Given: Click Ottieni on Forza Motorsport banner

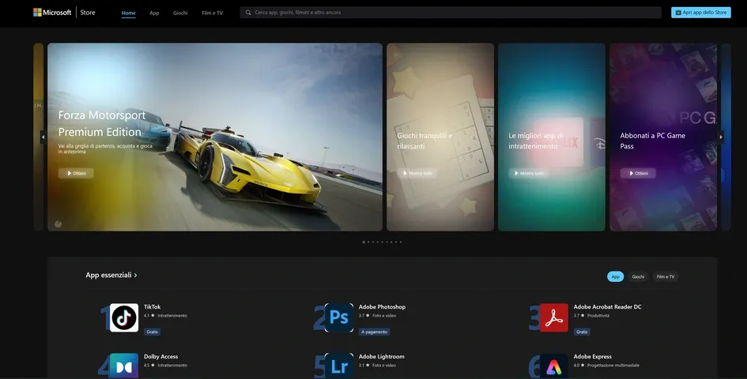Looking at the screenshot, I should (x=76, y=173).
